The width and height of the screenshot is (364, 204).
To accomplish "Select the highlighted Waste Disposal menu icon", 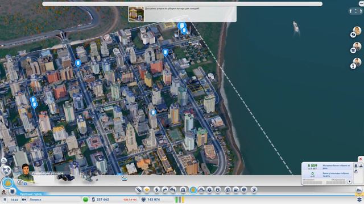I will tap(193, 190).
